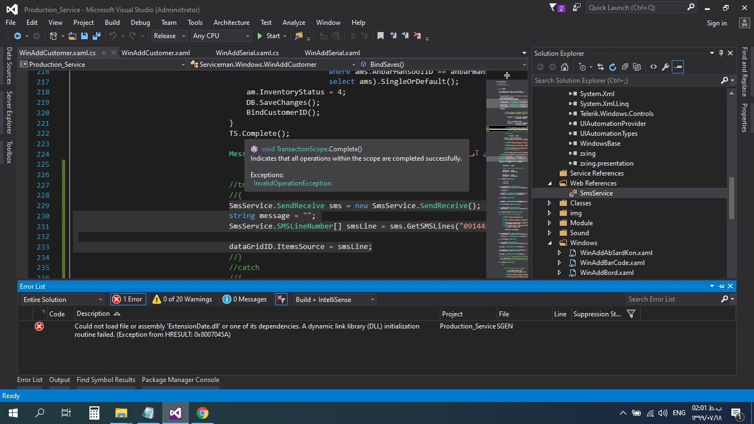The height and width of the screenshot is (424, 754).
Task: Click Collapse All in Solution Explorer
Action: (x=625, y=67)
